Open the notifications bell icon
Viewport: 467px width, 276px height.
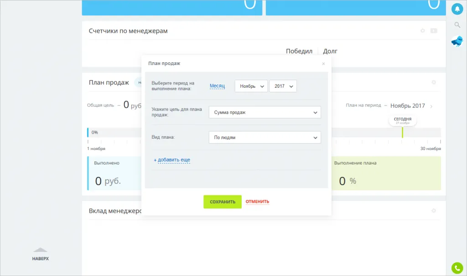[457, 8]
